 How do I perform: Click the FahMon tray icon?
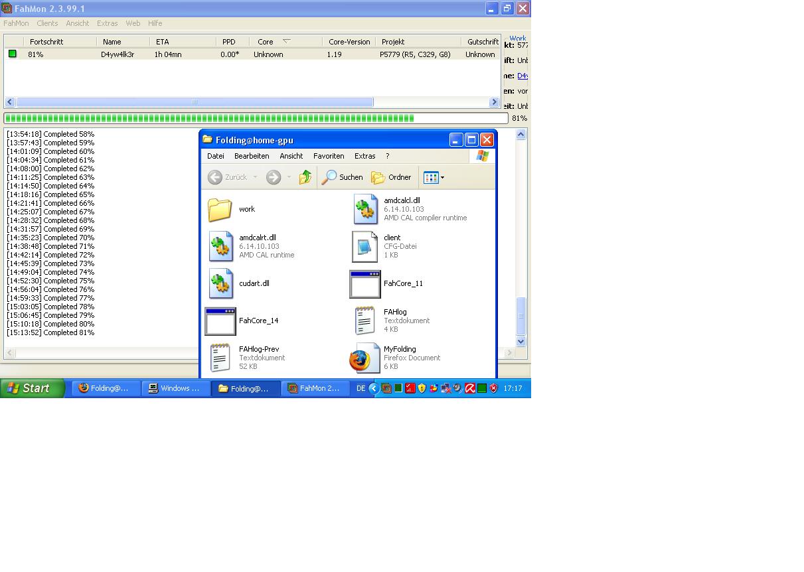click(x=386, y=388)
